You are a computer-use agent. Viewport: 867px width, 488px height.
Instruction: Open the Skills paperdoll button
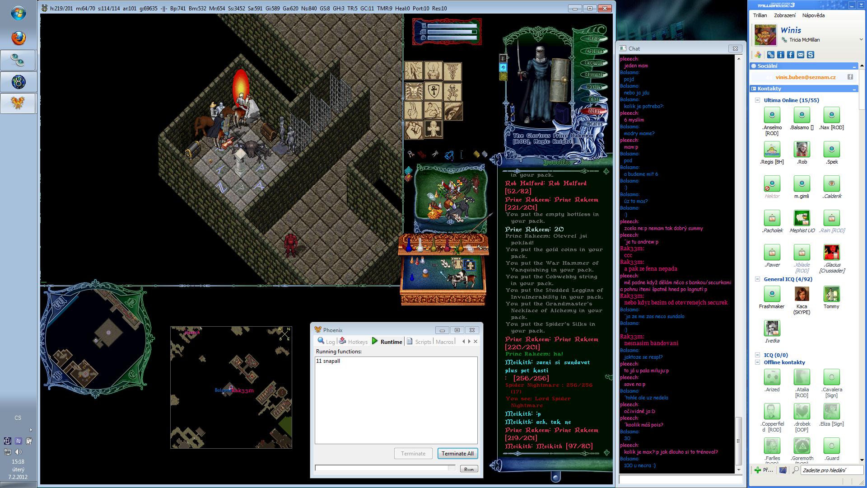[595, 87]
